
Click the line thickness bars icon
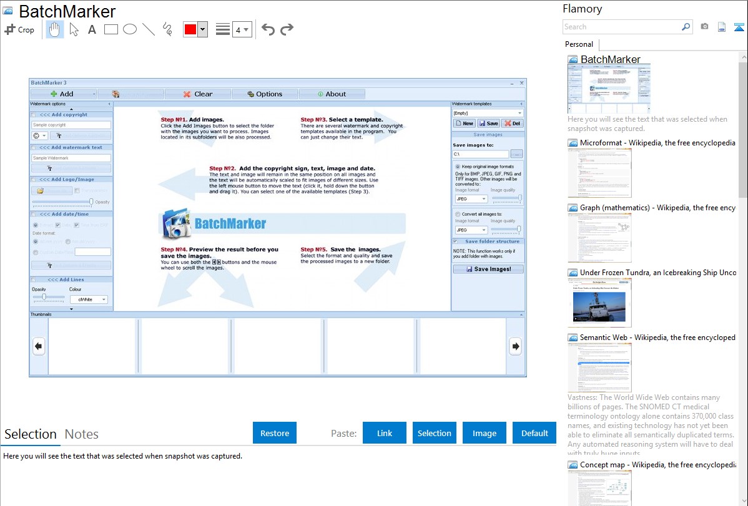222,29
